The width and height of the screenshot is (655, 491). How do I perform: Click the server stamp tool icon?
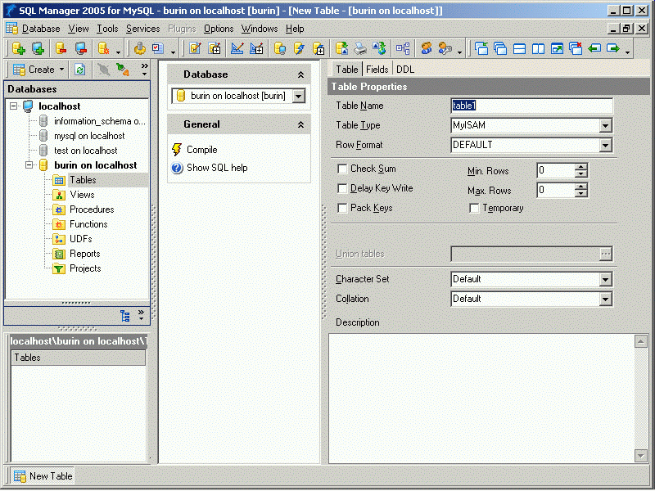[140, 48]
